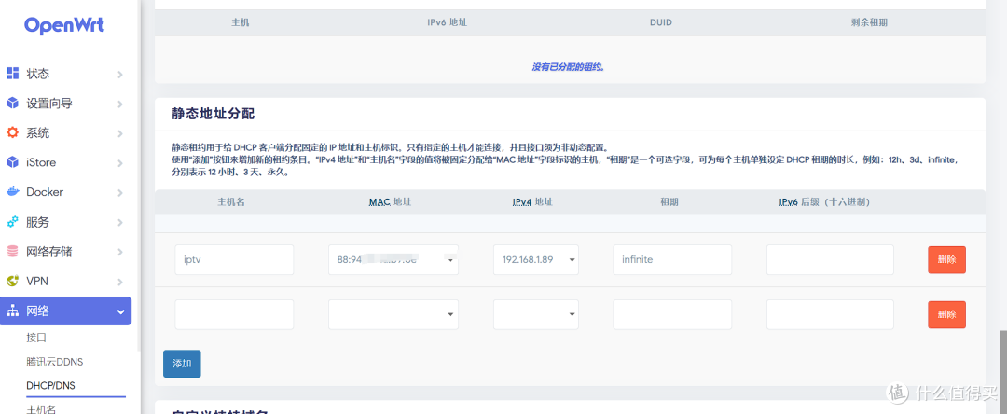The height and width of the screenshot is (414, 1007).
Task: Click the IPv6 后缀 column header
Action: point(824,201)
